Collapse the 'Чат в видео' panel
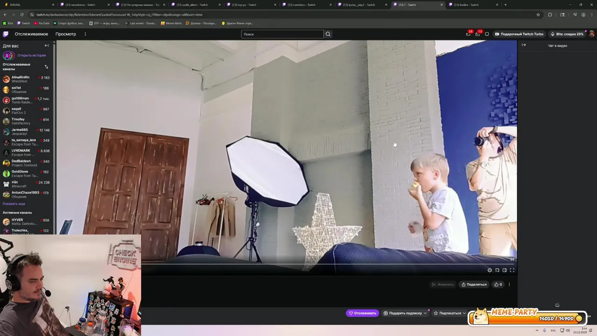The image size is (597, 336). click(524, 45)
